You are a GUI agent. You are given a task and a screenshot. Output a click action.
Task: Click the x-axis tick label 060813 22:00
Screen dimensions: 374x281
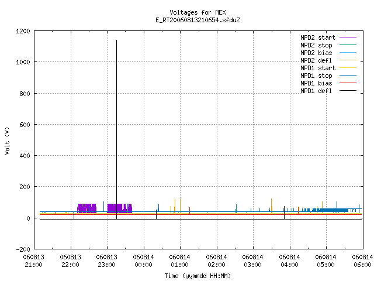click(x=70, y=261)
